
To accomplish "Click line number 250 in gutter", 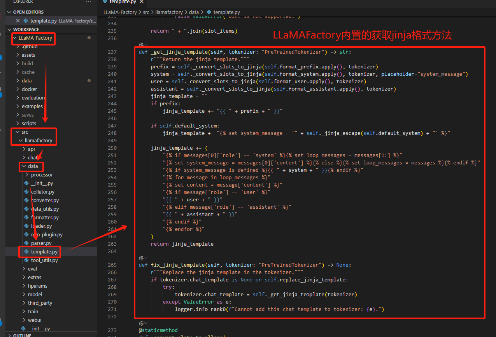I will [112, 148].
